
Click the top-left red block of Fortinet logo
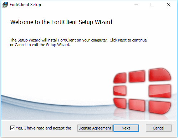(120, 78)
